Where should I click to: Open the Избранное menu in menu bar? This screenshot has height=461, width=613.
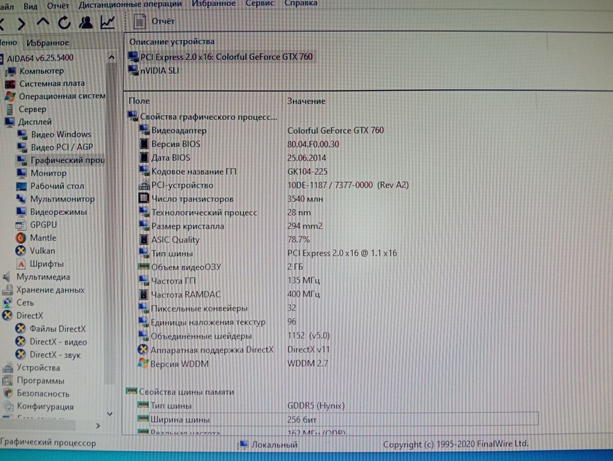[213, 3]
